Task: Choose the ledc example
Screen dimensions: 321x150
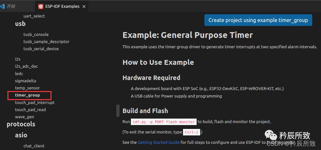Action: 19,74
